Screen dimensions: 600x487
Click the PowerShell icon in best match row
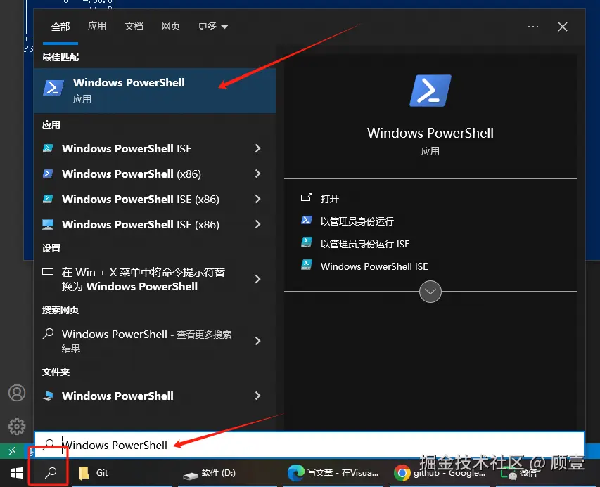tap(53, 88)
